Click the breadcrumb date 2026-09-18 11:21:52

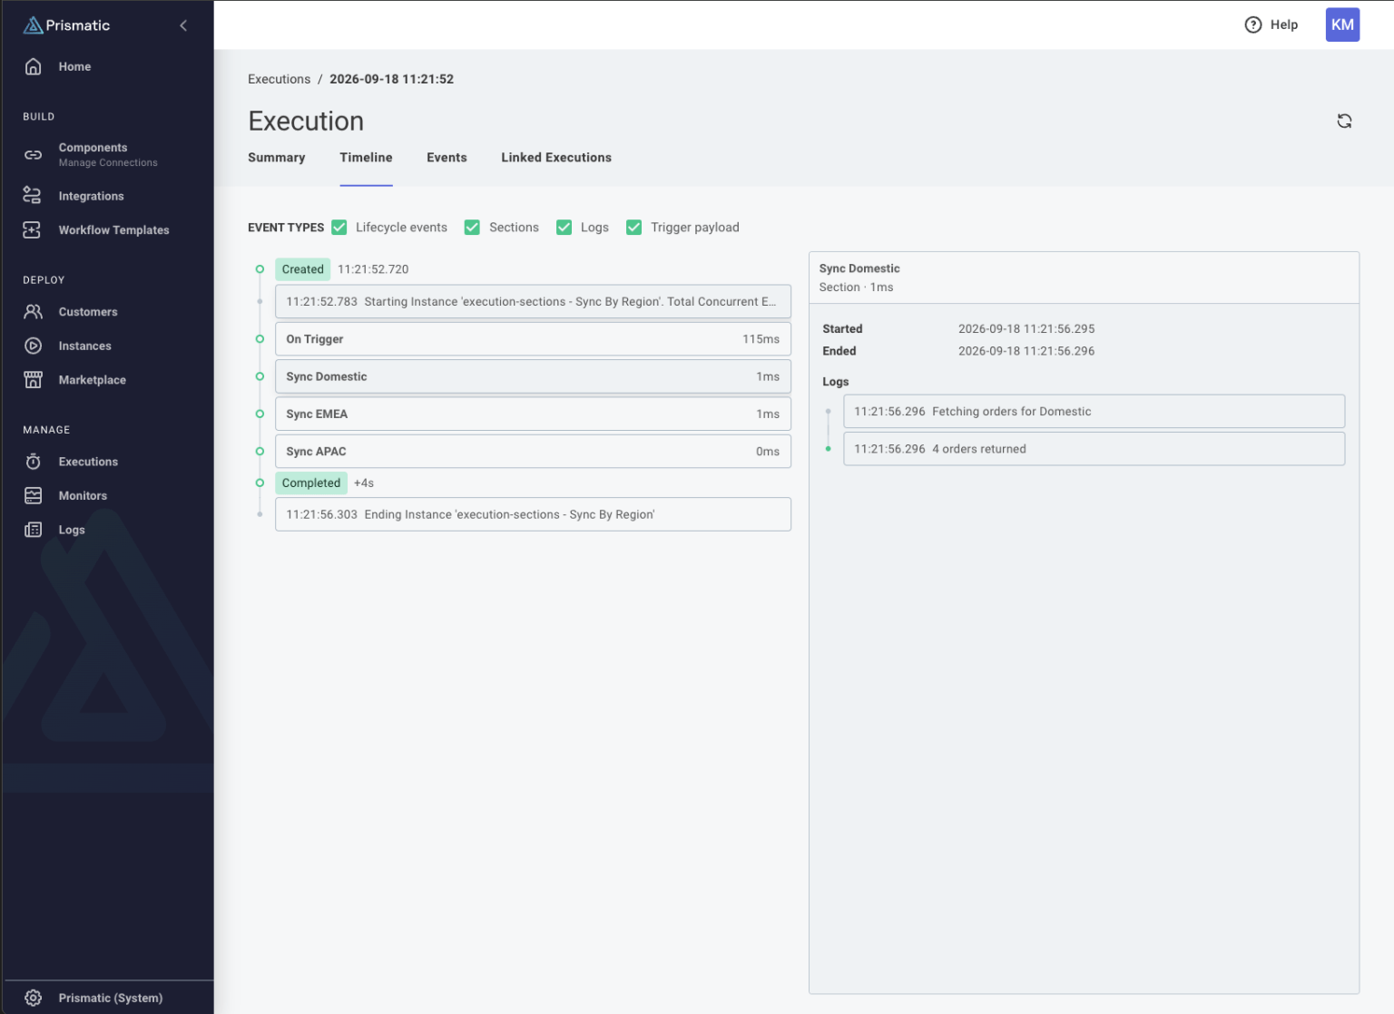(391, 79)
